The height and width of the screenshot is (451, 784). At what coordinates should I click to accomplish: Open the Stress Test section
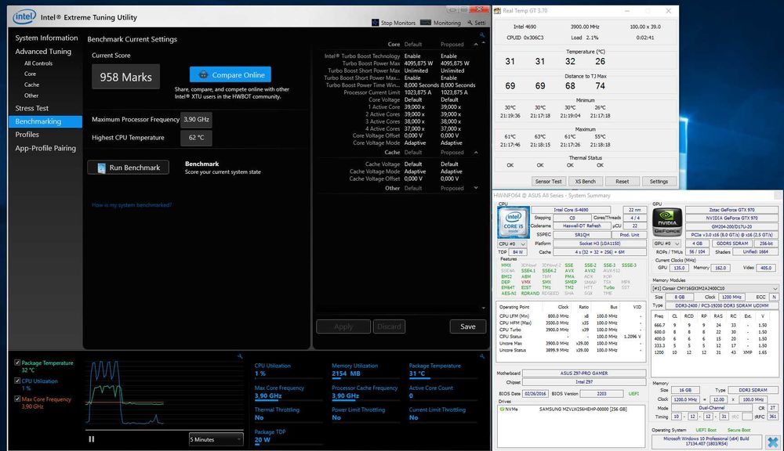(32, 108)
